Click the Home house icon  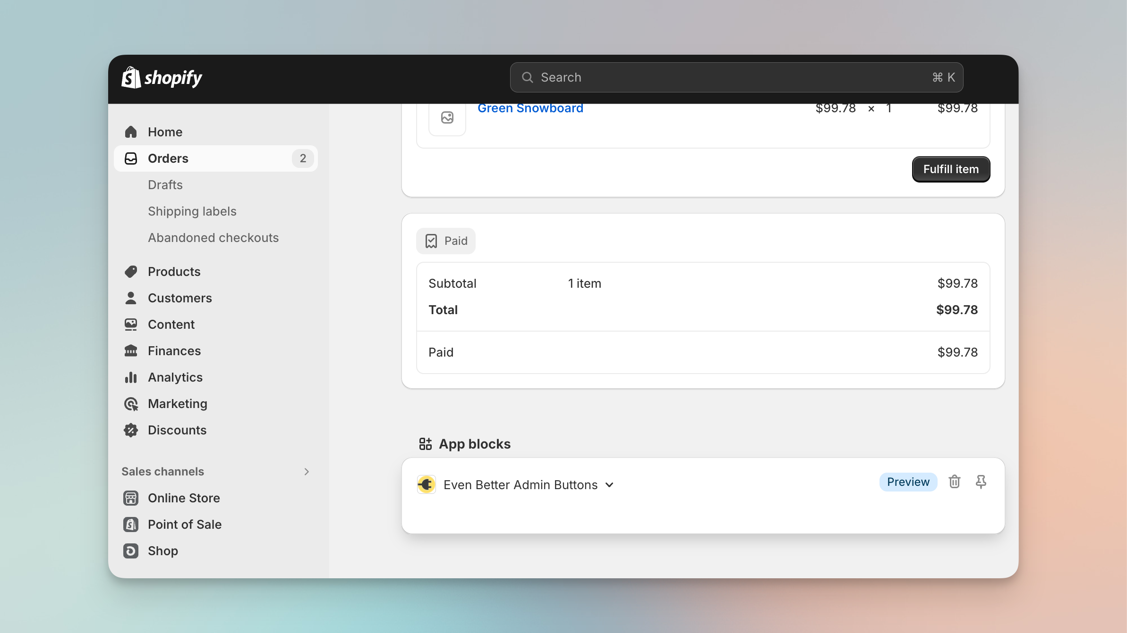click(131, 132)
